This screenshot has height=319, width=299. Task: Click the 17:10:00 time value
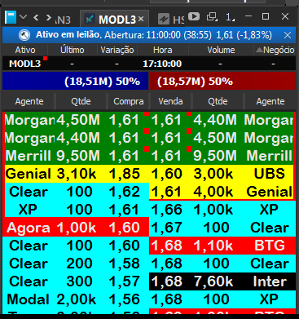point(162,64)
